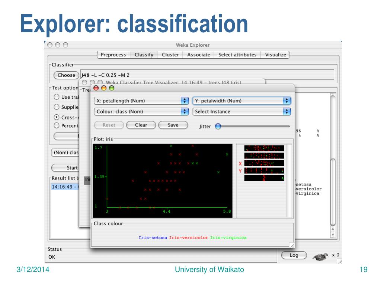Click the Weka bird icon in status bar
381x285 pixels.
click(320, 257)
